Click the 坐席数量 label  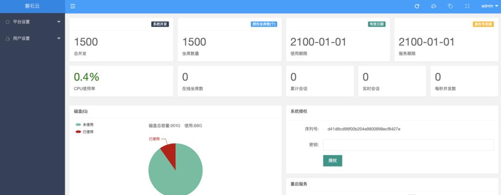[190, 54]
